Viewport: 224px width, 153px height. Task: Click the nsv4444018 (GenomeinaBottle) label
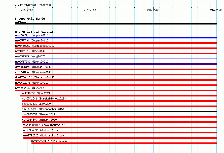[44, 125]
